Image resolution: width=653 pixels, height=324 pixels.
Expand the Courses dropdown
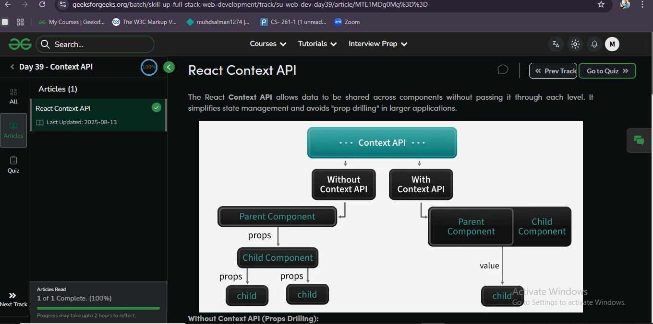(268, 44)
